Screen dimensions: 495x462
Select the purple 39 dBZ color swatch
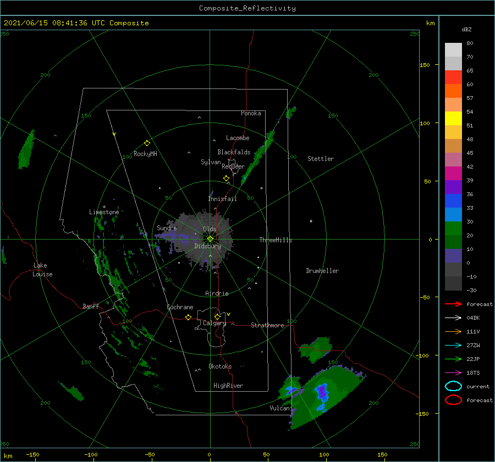[x=453, y=187]
